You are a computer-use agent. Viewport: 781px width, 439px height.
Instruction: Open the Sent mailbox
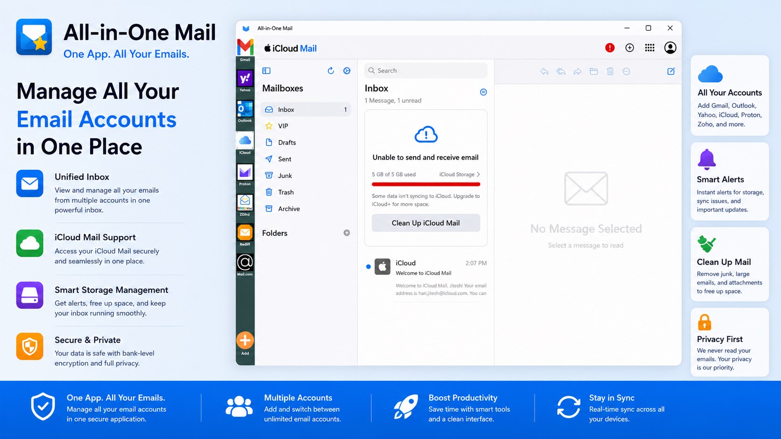(305, 159)
